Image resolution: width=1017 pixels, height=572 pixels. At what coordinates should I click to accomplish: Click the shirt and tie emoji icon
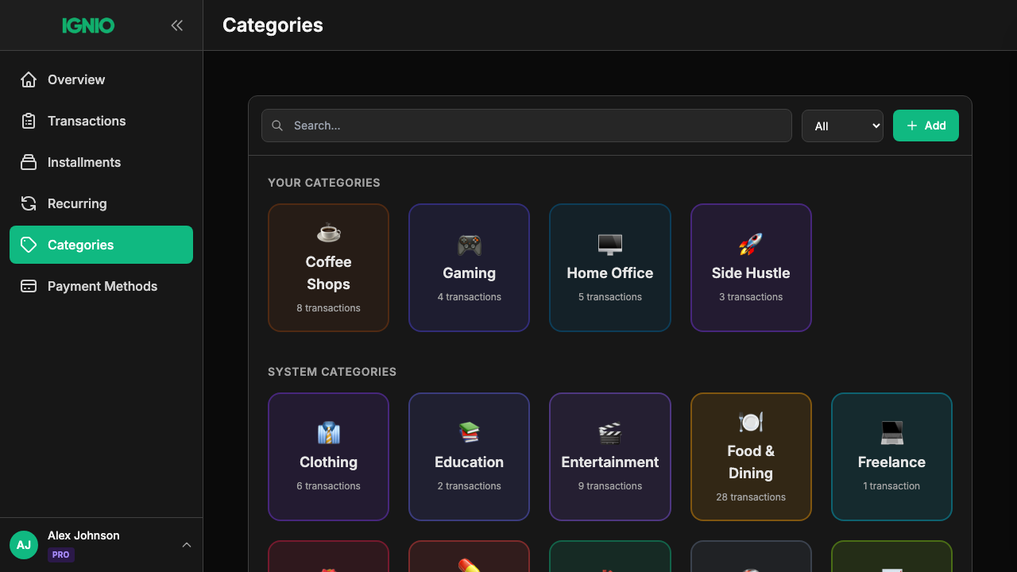coord(328,433)
